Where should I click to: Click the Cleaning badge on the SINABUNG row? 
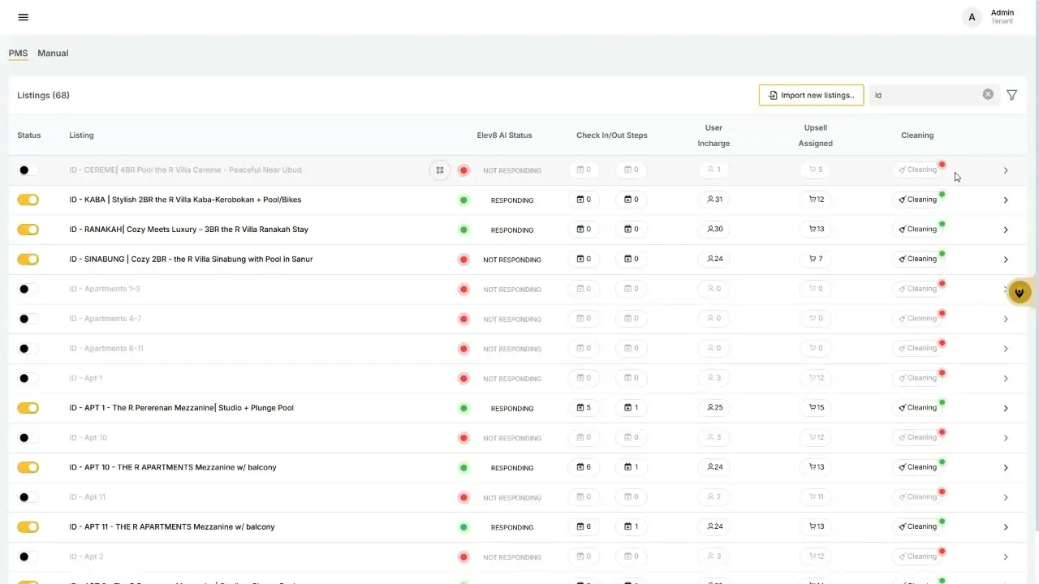click(917, 259)
